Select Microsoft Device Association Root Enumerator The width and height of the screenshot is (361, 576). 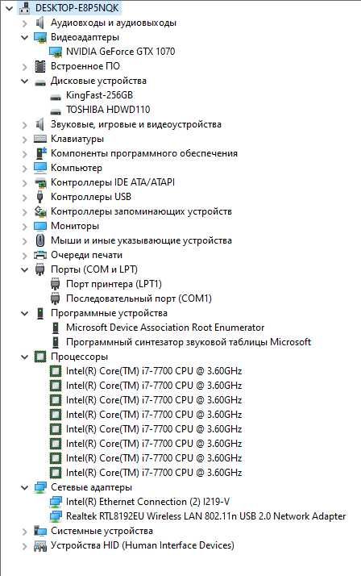165,328
